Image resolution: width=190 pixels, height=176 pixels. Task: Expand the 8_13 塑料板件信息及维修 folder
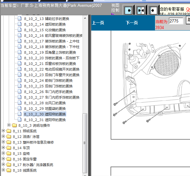[3, 142]
